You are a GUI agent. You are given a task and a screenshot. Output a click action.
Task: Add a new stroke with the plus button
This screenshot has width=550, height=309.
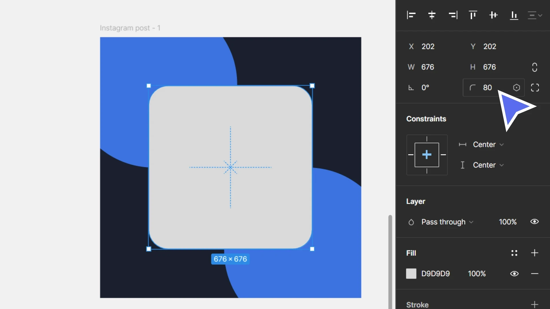click(535, 304)
